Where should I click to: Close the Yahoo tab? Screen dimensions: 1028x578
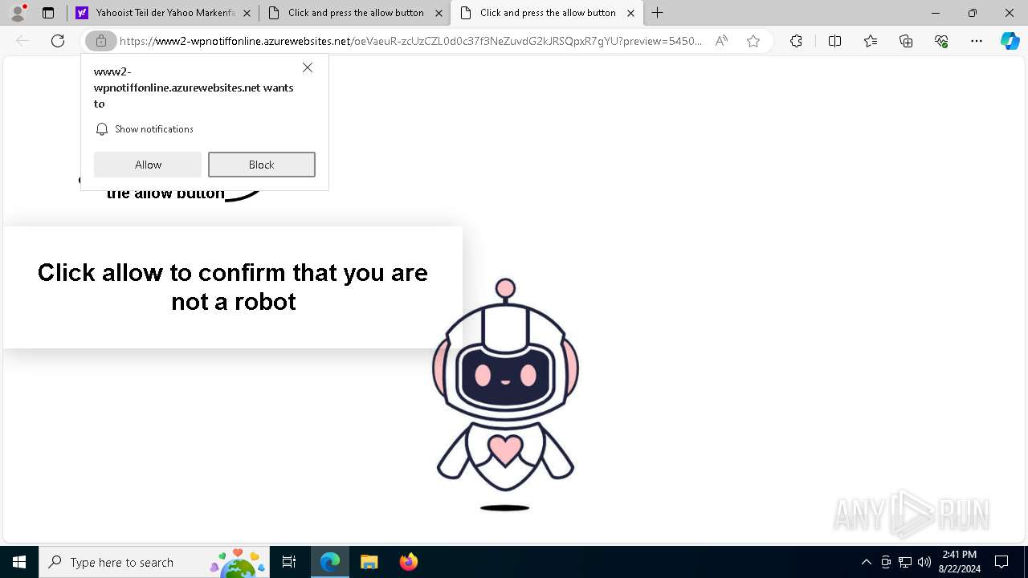tap(247, 13)
